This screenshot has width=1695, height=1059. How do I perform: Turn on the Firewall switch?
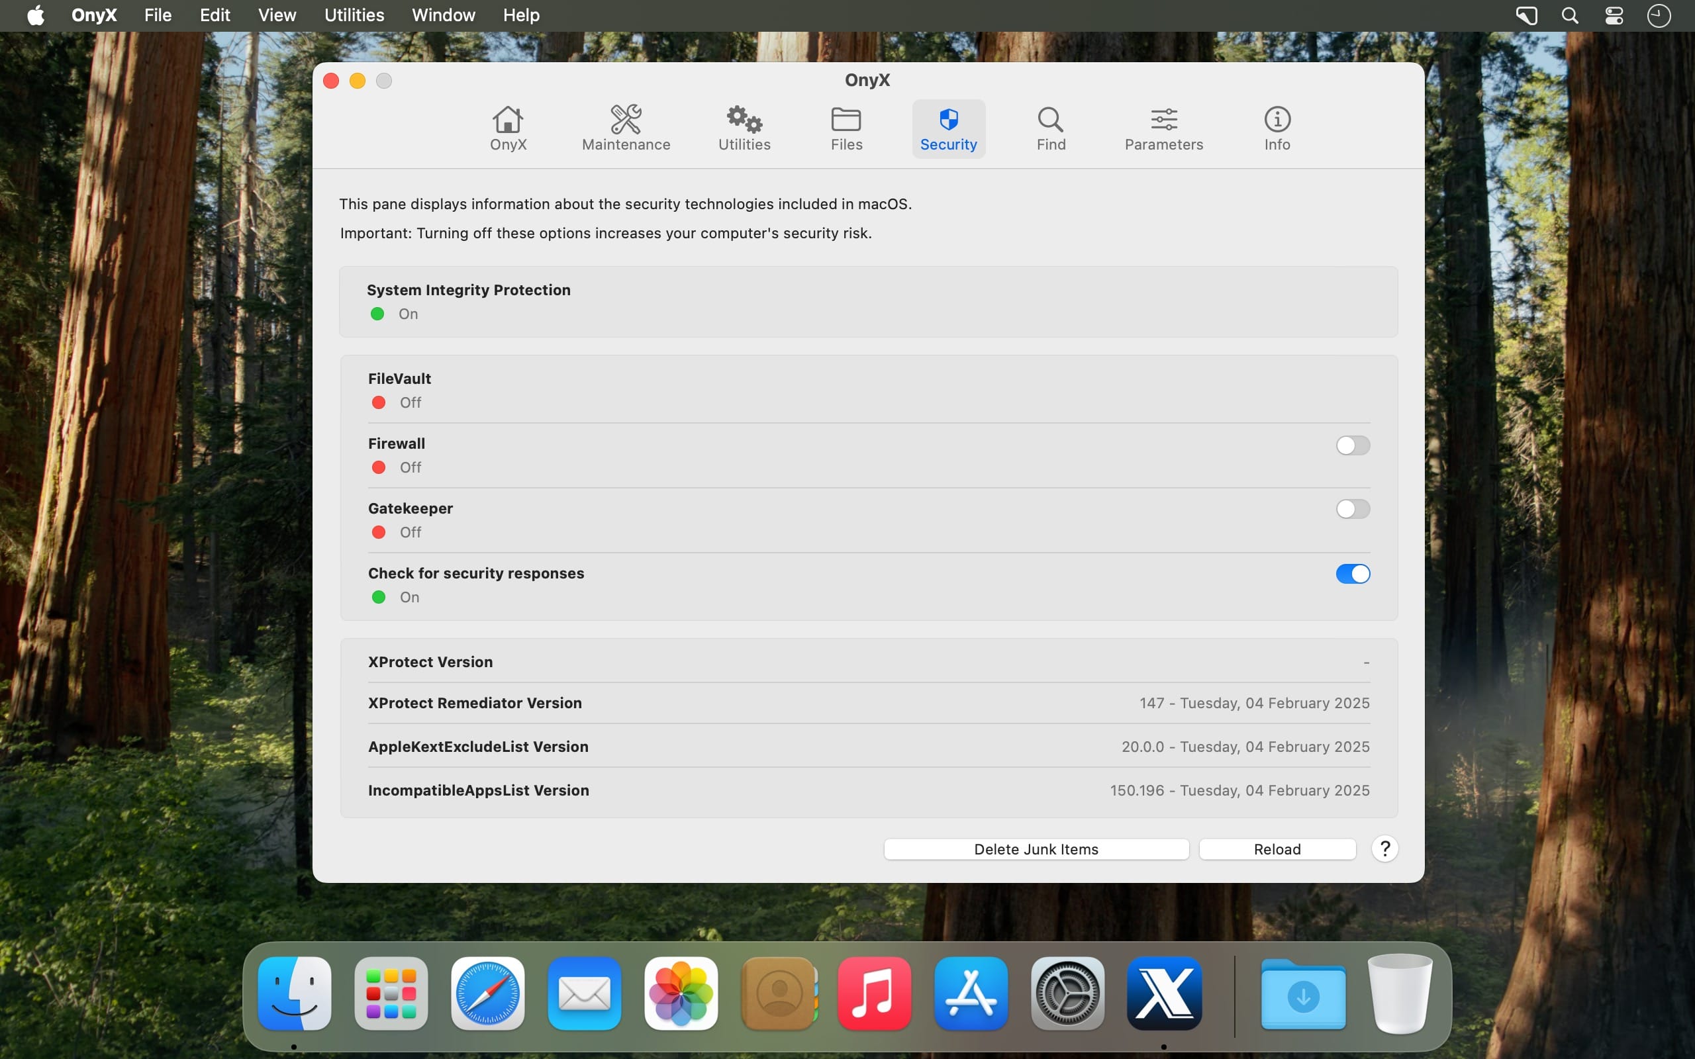point(1353,445)
